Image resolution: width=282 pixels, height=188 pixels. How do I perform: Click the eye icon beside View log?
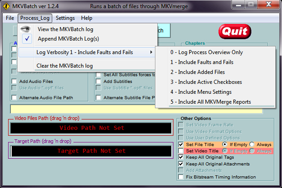click(25, 29)
